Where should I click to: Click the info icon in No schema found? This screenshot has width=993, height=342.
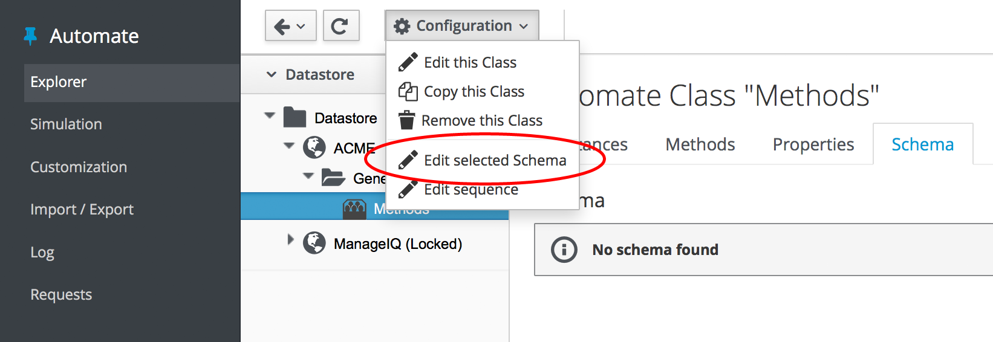564,250
